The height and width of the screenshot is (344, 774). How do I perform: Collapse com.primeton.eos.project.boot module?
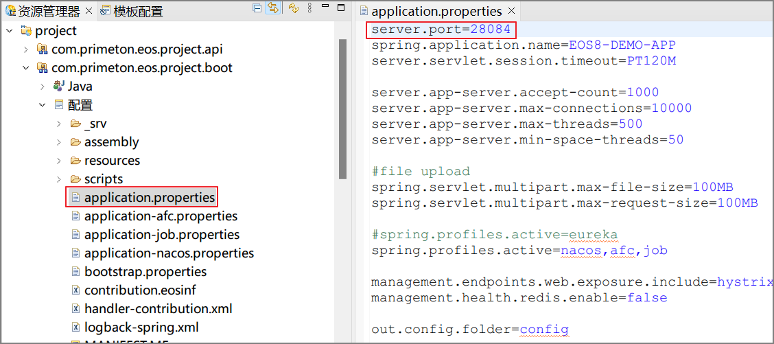click(x=26, y=68)
